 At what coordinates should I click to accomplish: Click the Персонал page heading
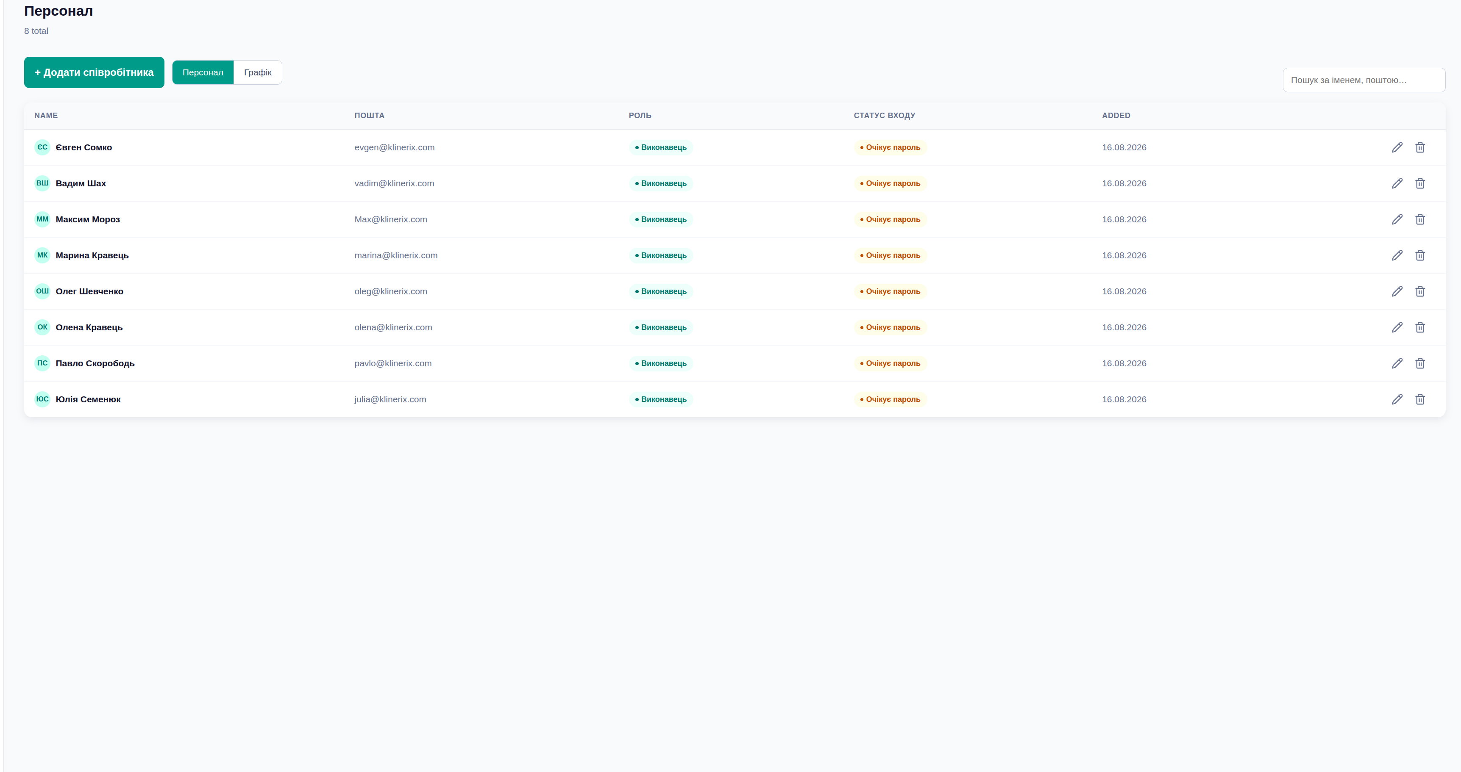coord(58,11)
